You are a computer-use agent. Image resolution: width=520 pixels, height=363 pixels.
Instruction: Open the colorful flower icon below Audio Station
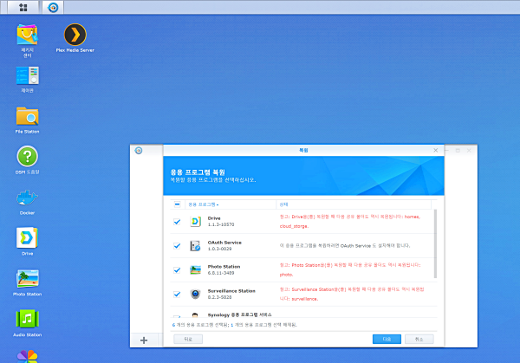pyautogui.click(x=27, y=357)
